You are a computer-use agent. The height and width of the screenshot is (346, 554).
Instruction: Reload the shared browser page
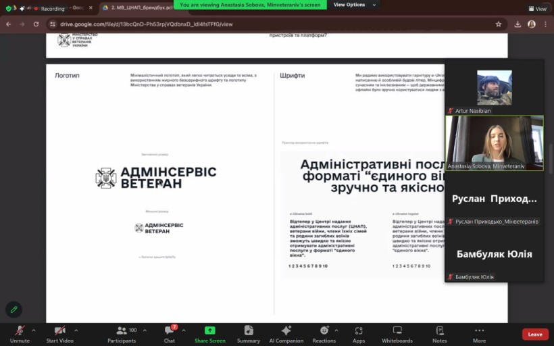tap(36, 24)
